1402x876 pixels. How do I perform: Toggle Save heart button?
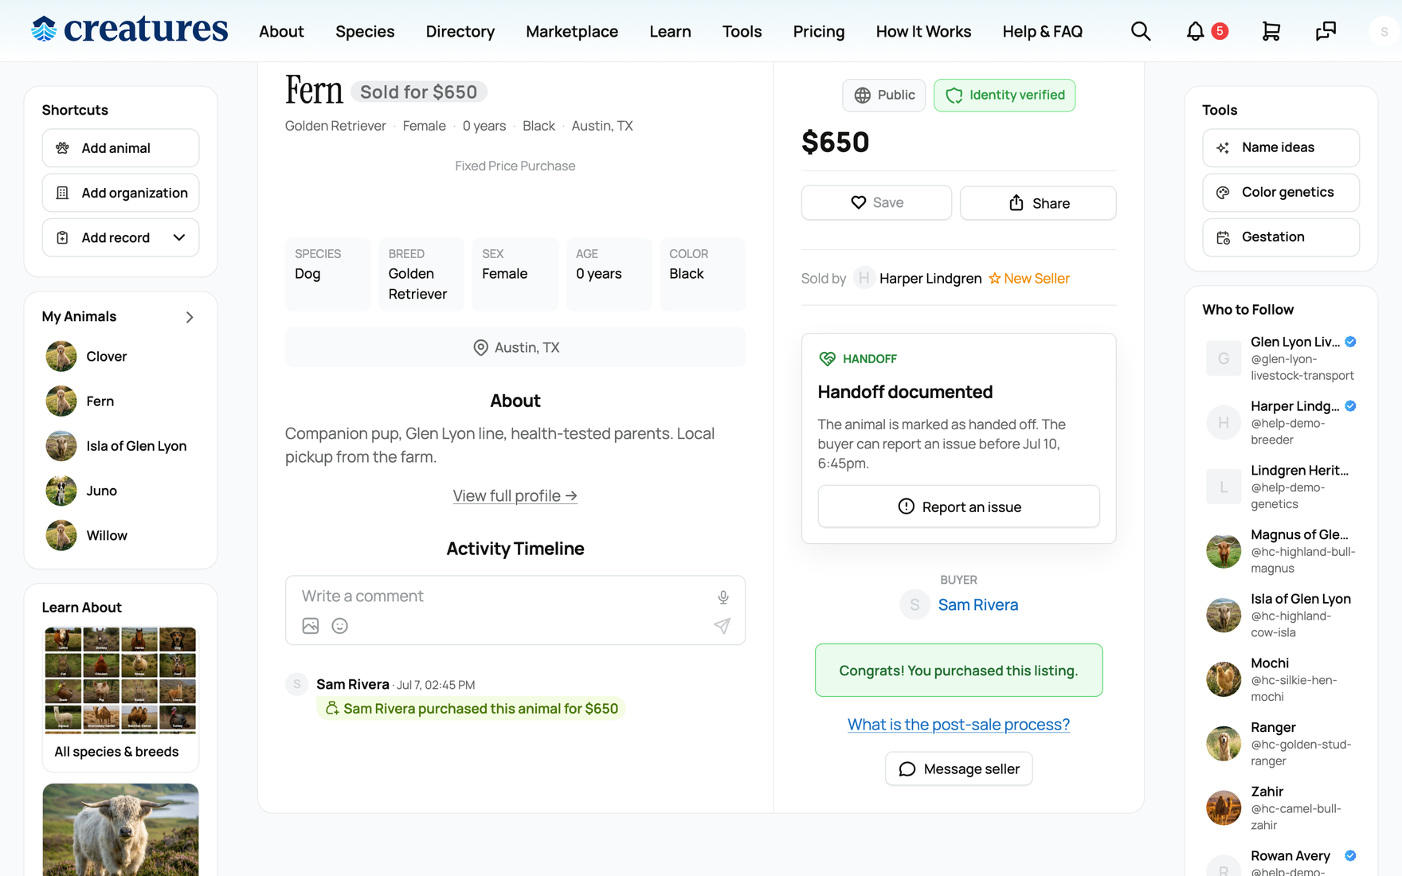876,202
